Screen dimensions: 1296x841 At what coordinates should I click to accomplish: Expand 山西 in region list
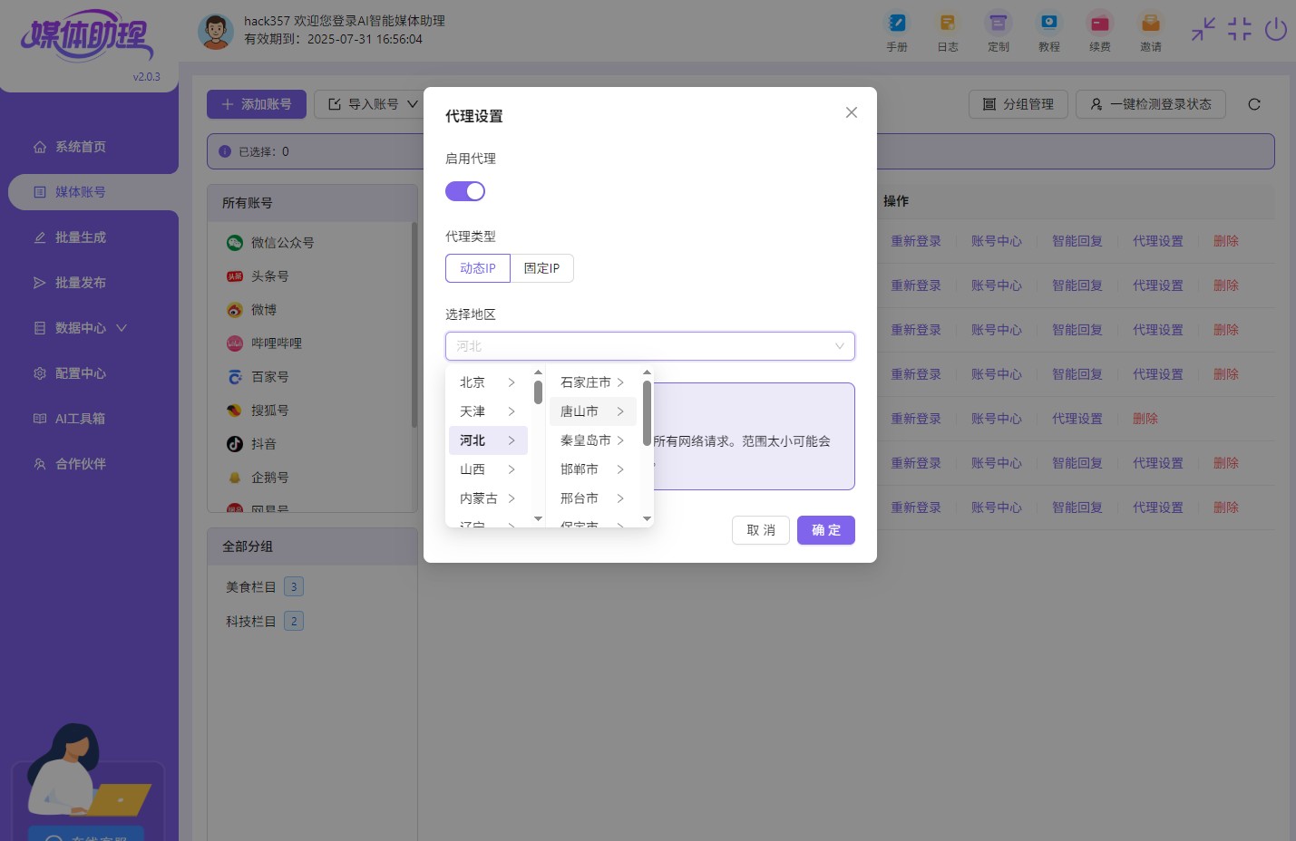[488, 469]
